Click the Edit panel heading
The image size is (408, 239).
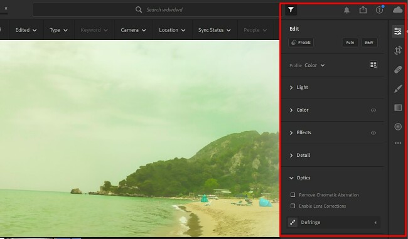(x=294, y=29)
